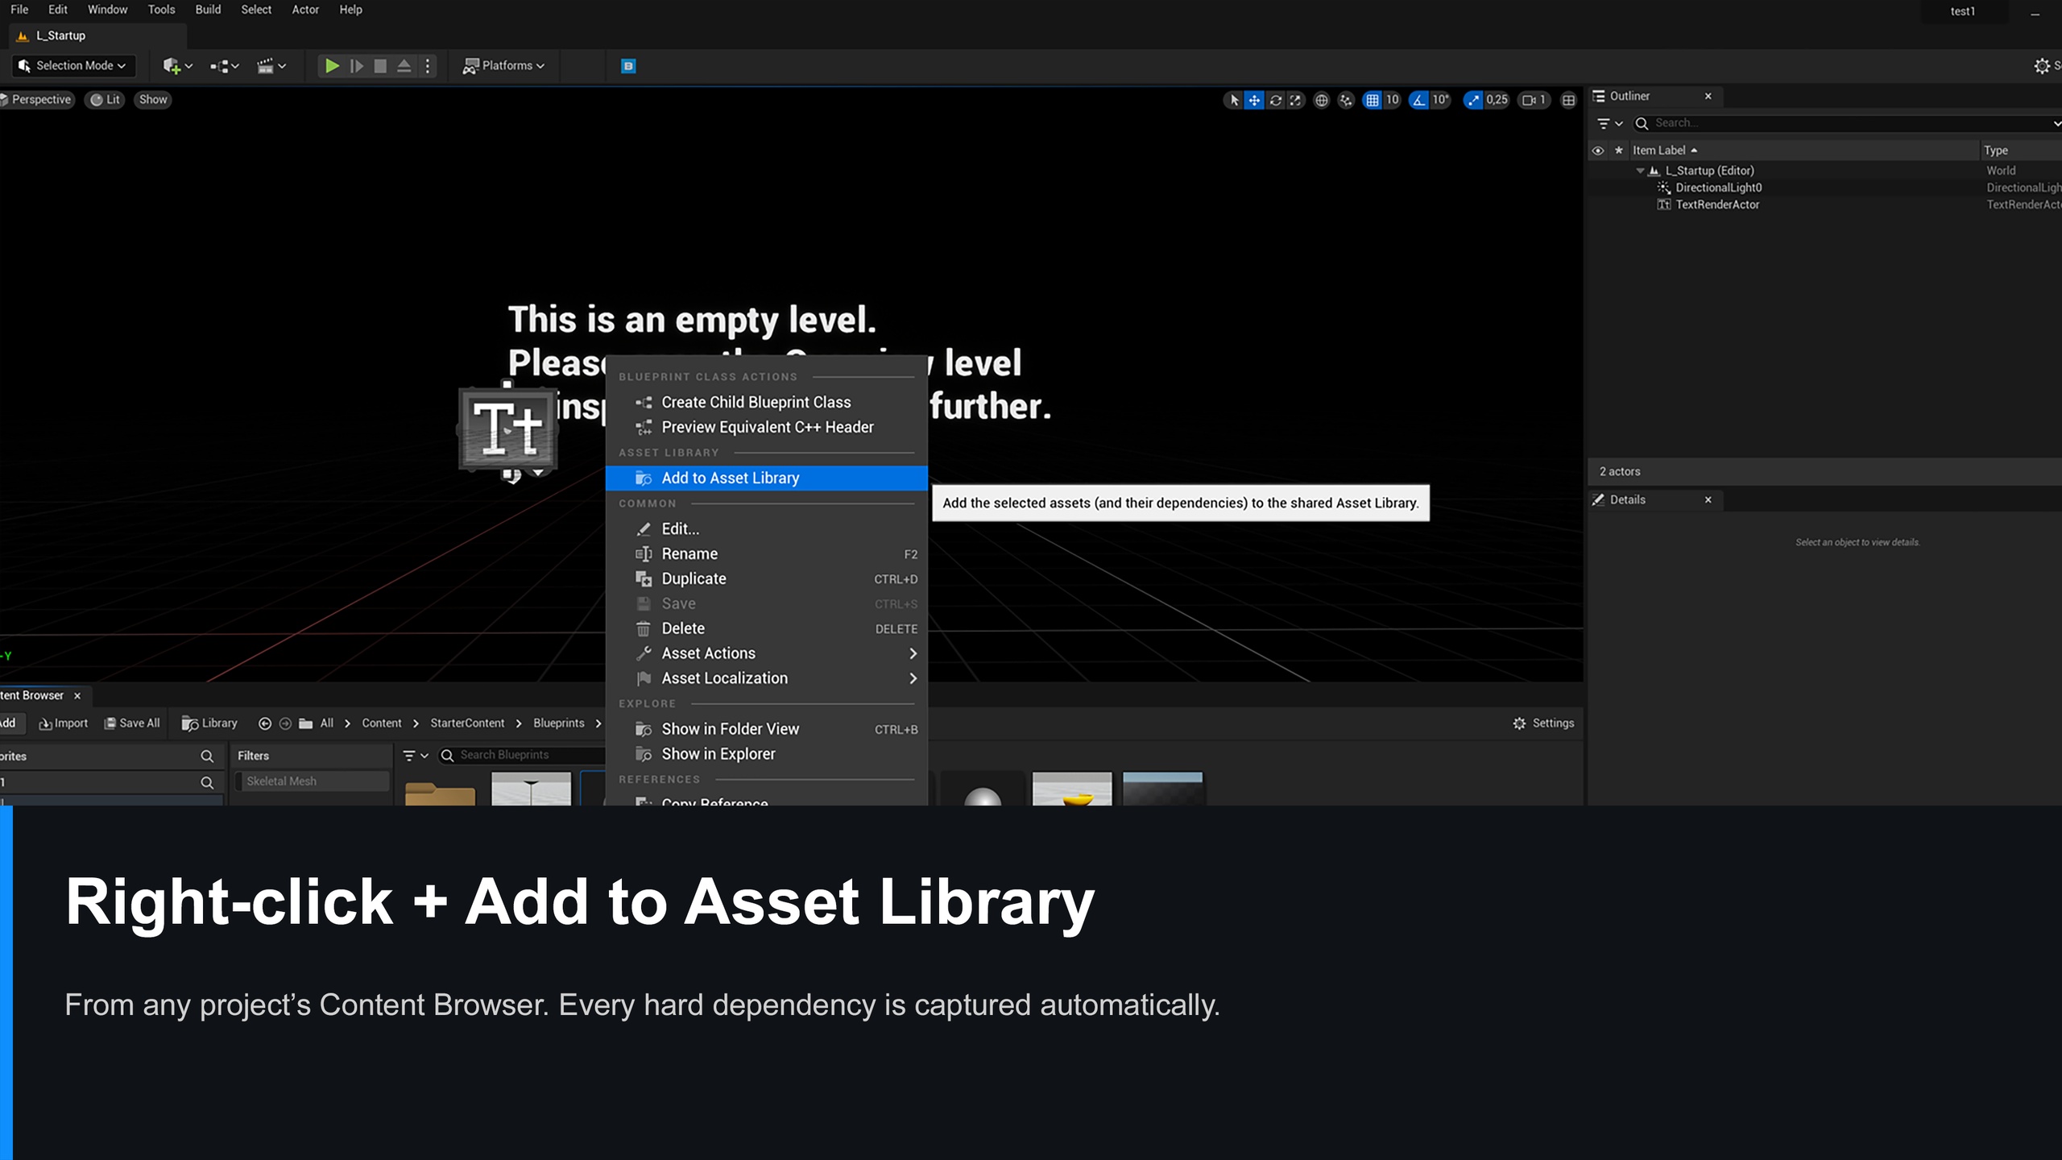The height and width of the screenshot is (1160, 2062).
Task: Click the Eject button in the play toolbar
Action: pos(404,66)
